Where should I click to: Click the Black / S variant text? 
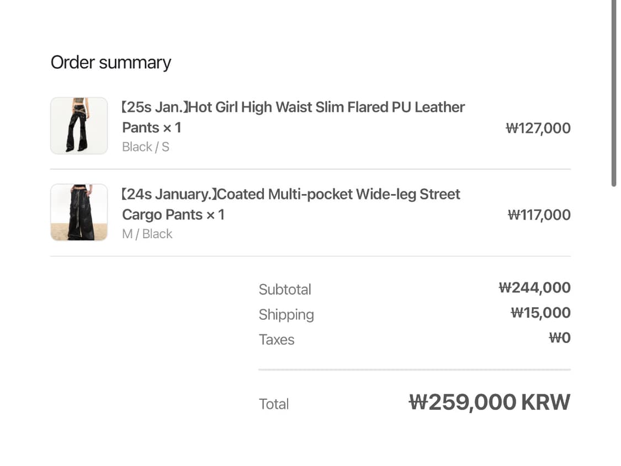146,147
